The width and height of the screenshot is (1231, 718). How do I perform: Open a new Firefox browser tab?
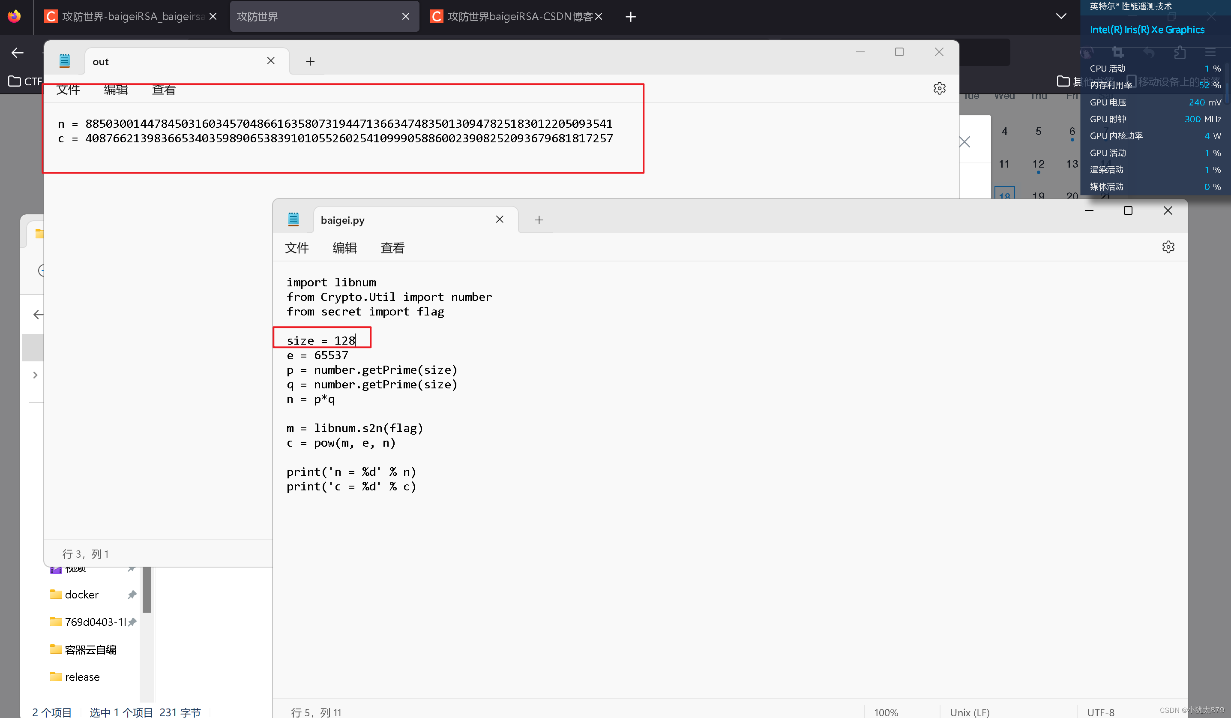630,17
